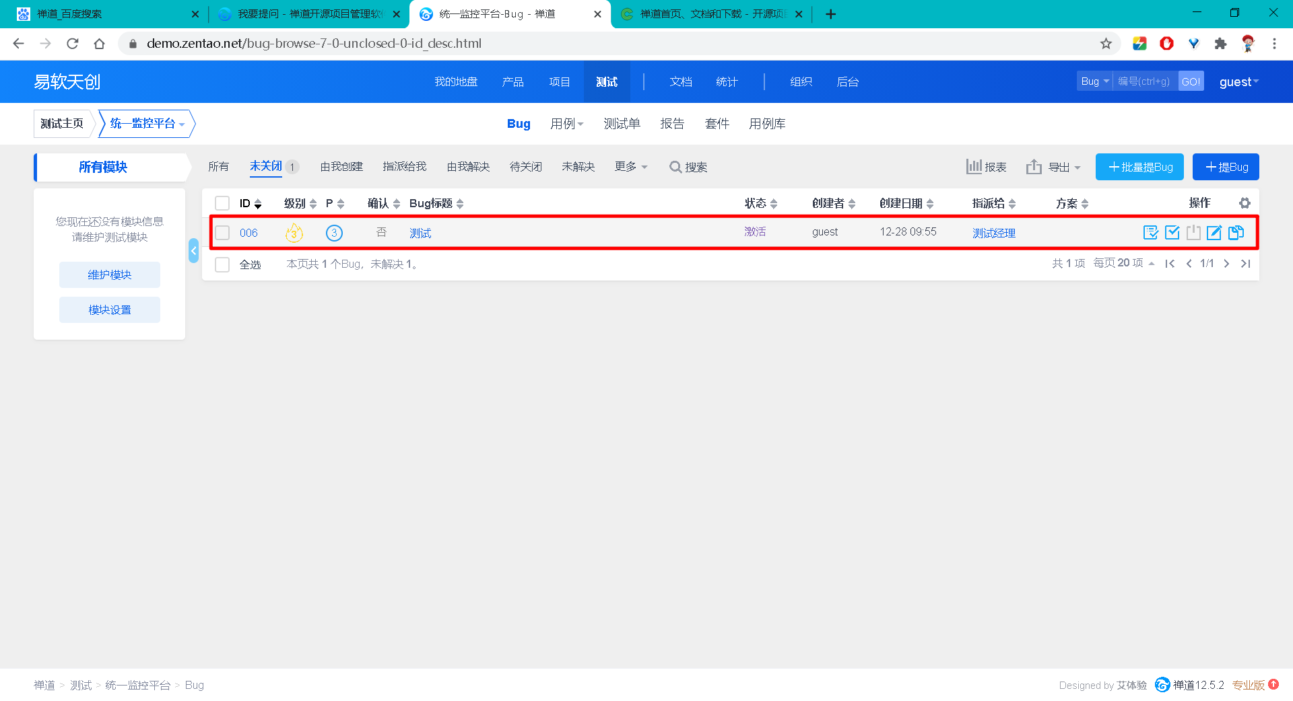Click the severity flame icon of bug 006
This screenshot has height=701, width=1293.
coord(294,232)
